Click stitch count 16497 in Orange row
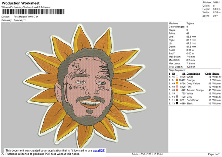Viewport: 222px width, 157px height. pyautogui.click(x=182, y=80)
